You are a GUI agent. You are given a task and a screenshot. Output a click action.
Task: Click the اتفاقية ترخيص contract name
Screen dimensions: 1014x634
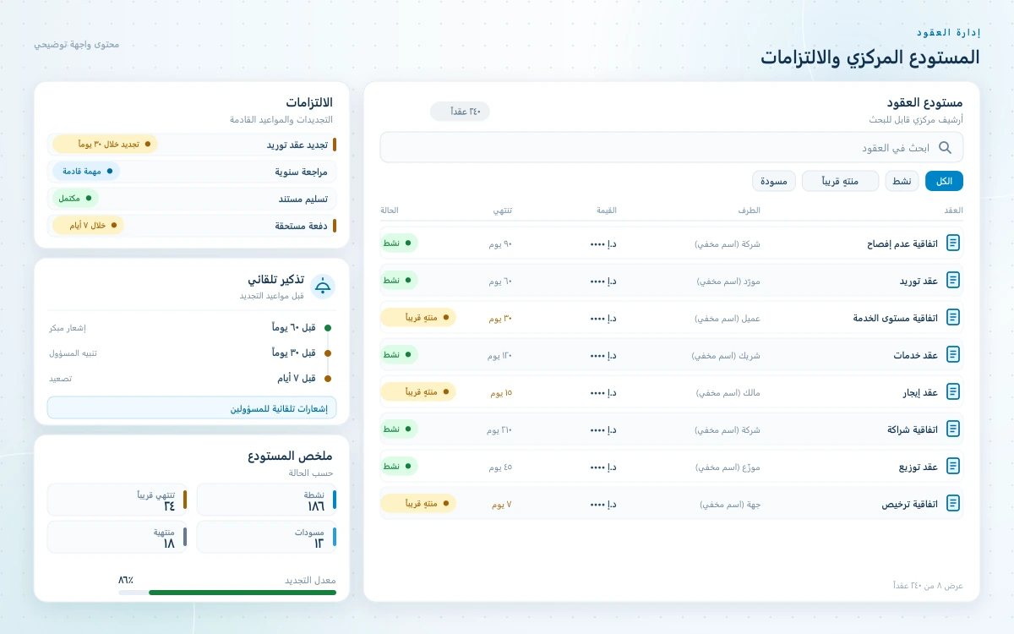(x=910, y=504)
